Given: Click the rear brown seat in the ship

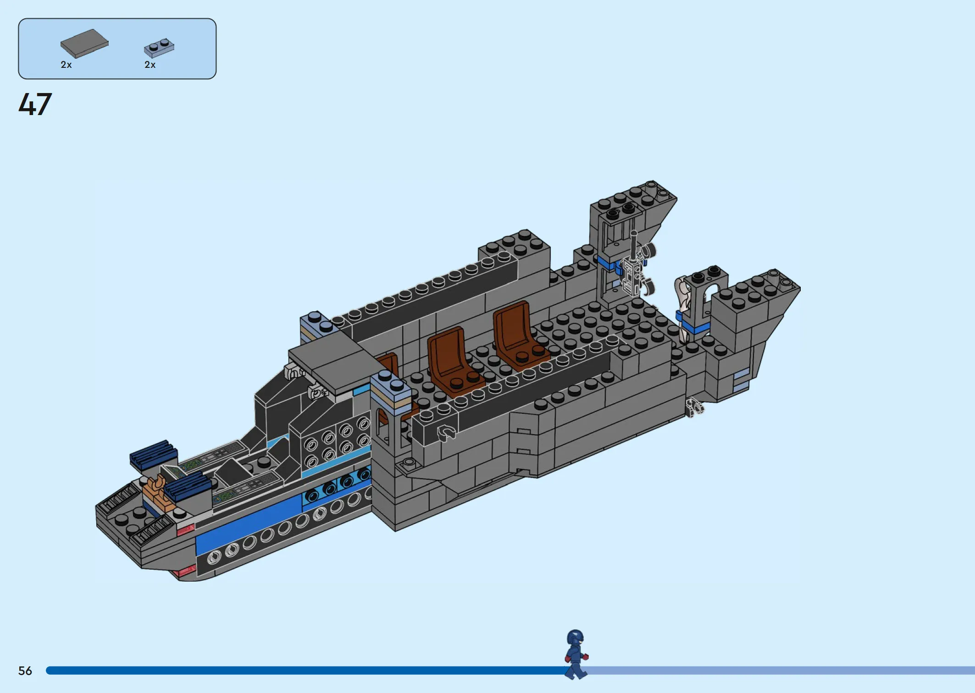Looking at the screenshot, I should [x=521, y=335].
